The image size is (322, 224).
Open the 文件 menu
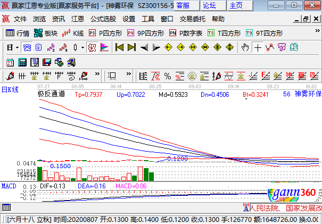[20, 19]
